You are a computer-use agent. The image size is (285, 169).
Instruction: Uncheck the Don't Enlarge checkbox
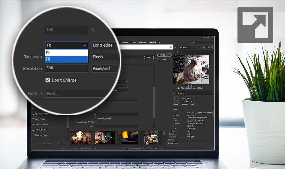coord(48,80)
